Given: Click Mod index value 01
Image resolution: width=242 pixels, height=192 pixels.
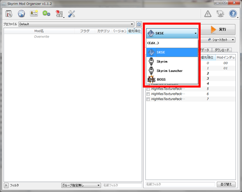Looking at the screenshot, I should [225, 68].
